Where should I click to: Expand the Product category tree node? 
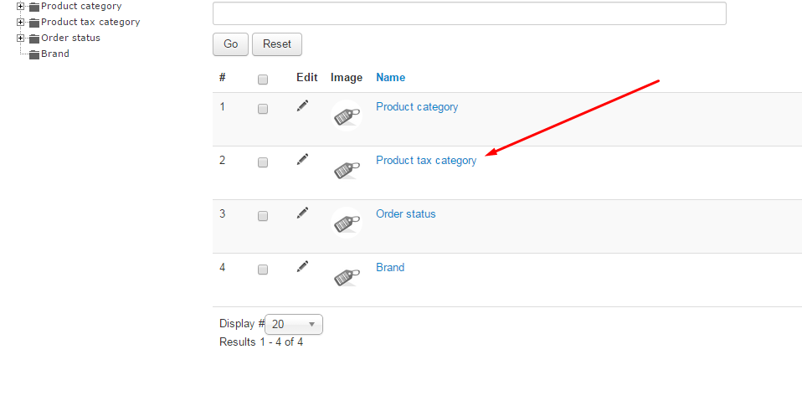coord(21,7)
